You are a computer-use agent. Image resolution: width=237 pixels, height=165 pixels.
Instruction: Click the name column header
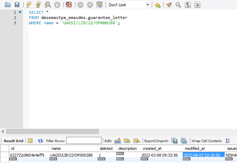pos(55,148)
